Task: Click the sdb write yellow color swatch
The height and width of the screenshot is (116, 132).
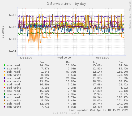Action: 5,75
